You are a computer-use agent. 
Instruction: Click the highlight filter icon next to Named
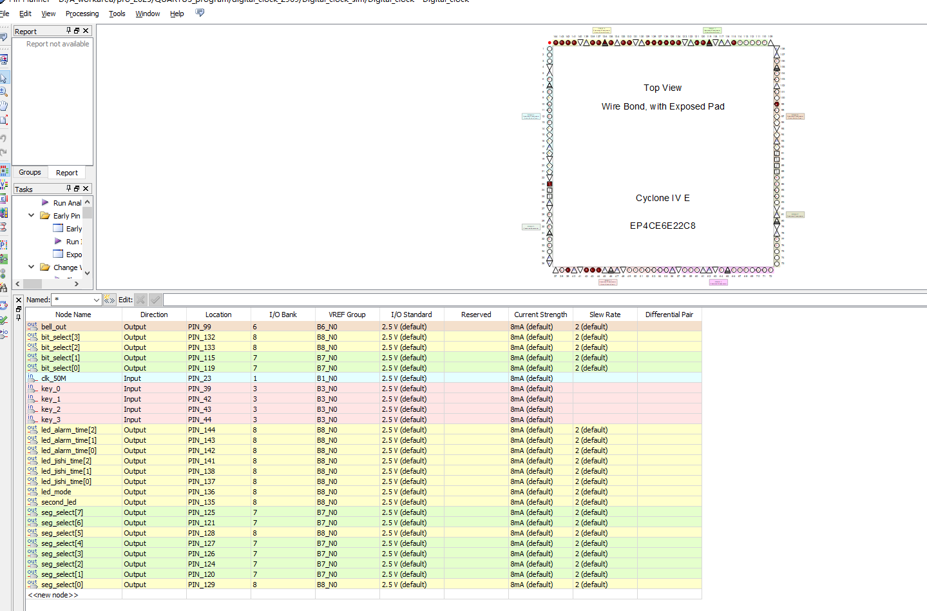click(x=110, y=300)
